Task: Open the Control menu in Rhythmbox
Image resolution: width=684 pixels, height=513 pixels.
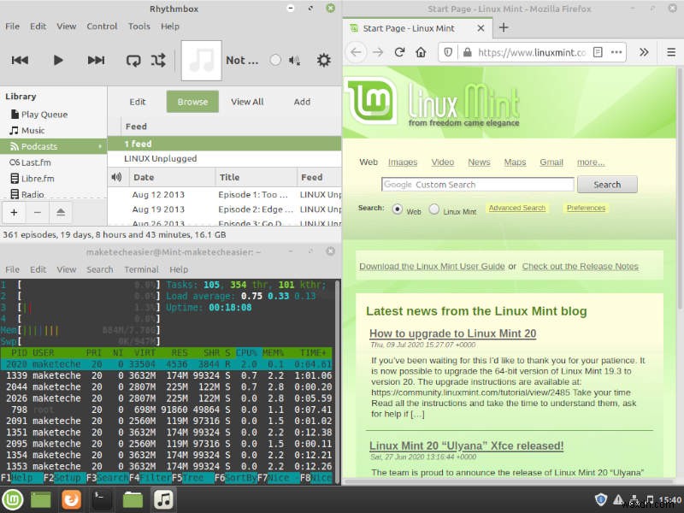Action: 102,27
